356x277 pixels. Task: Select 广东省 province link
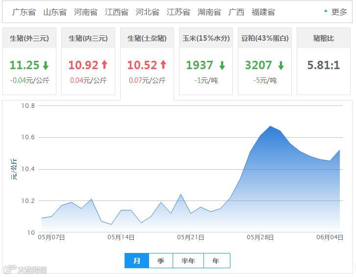pos(24,12)
